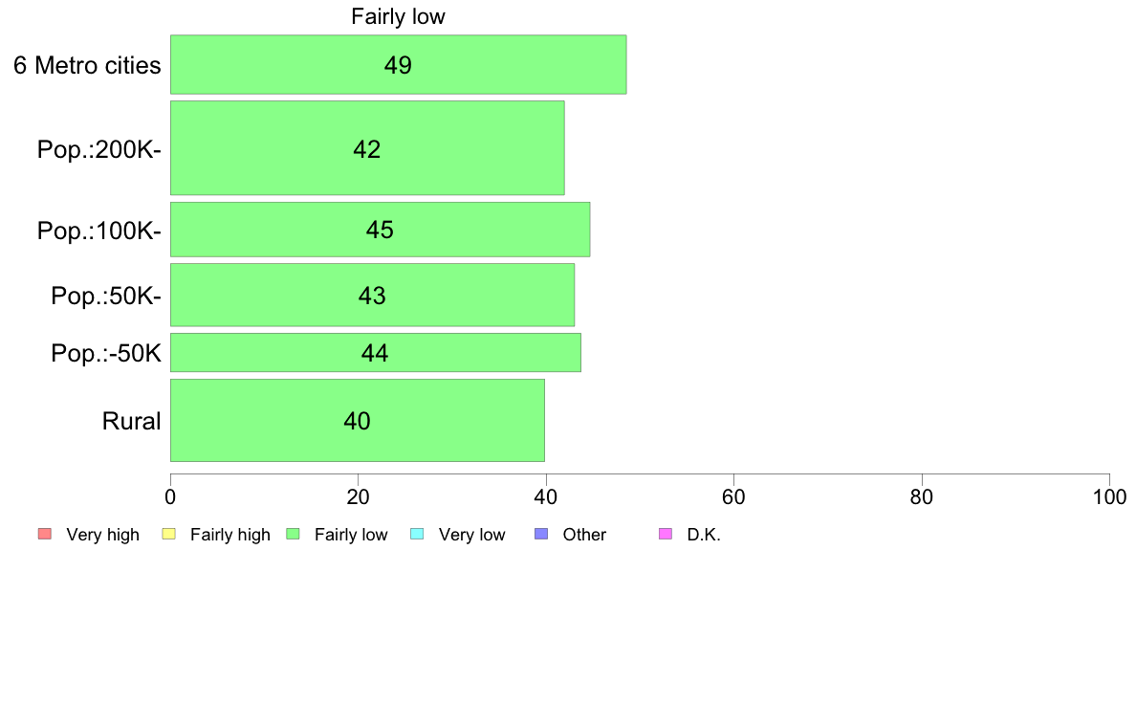Select the Pop.:-50K bar showing 44
The height and width of the screenshot is (704, 1136).
(376, 352)
